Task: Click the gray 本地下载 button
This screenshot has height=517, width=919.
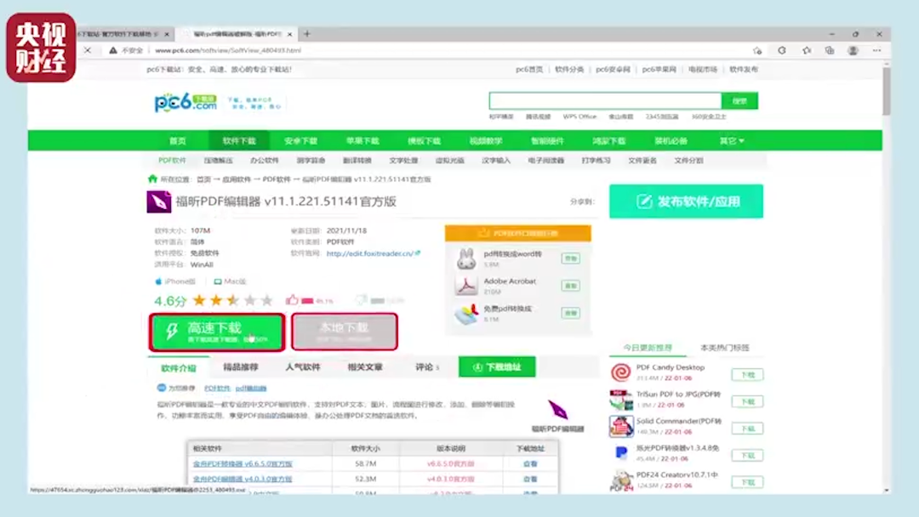Action: (x=344, y=332)
